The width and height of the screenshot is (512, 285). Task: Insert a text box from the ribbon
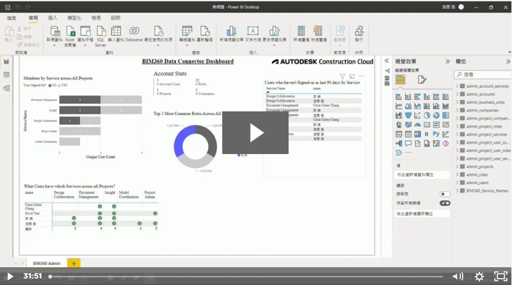pyautogui.click(x=252, y=31)
